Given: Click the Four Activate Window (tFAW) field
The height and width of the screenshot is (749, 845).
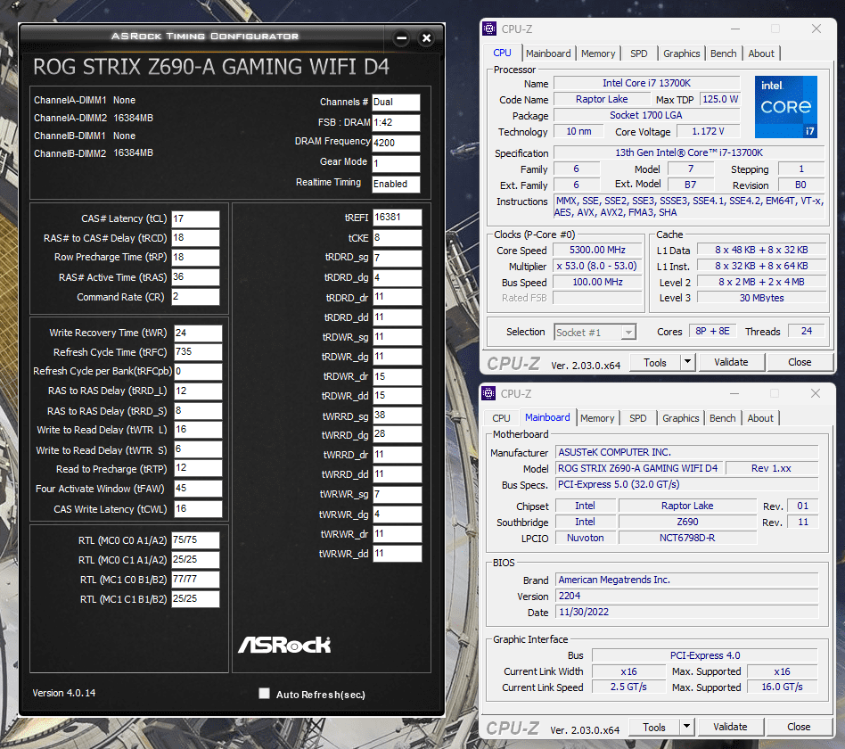Looking at the screenshot, I should coord(198,489).
